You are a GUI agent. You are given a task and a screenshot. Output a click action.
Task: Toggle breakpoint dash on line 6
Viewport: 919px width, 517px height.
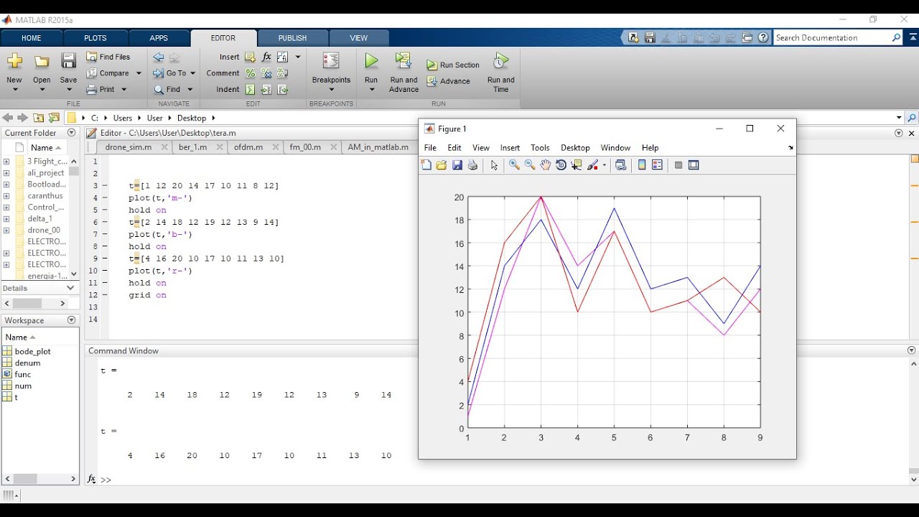[x=104, y=223]
